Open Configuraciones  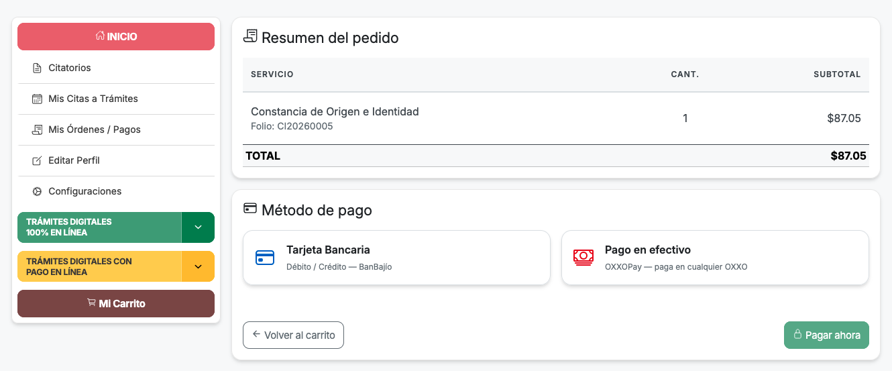coord(116,191)
